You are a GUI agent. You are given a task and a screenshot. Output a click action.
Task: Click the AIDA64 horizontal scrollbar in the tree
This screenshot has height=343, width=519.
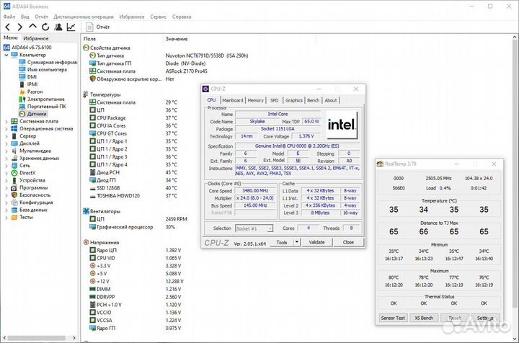[37, 338]
